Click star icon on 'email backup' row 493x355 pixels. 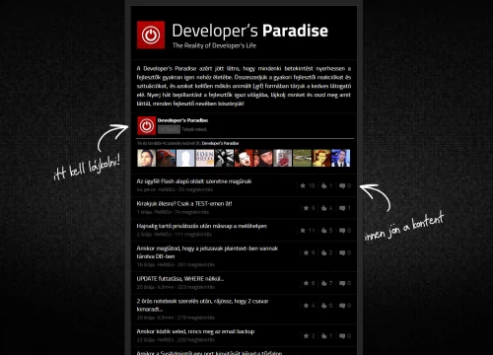(x=306, y=335)
